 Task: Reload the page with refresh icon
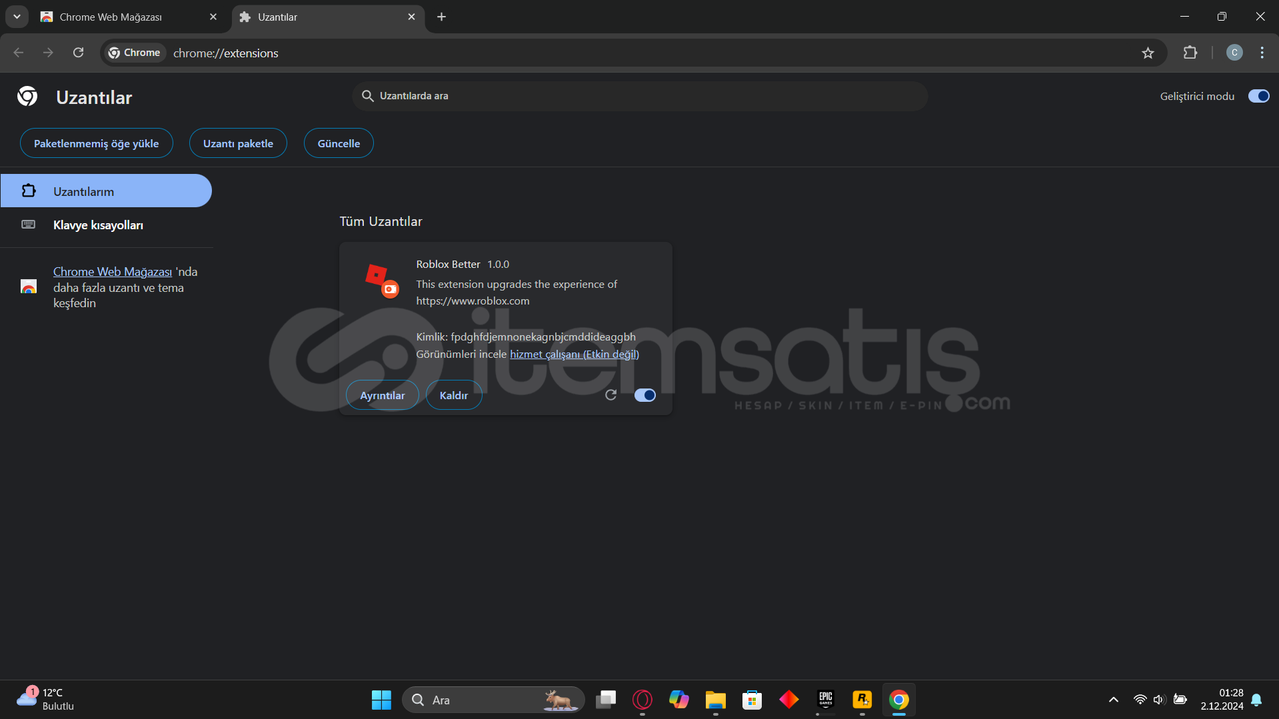coord(78,53)
